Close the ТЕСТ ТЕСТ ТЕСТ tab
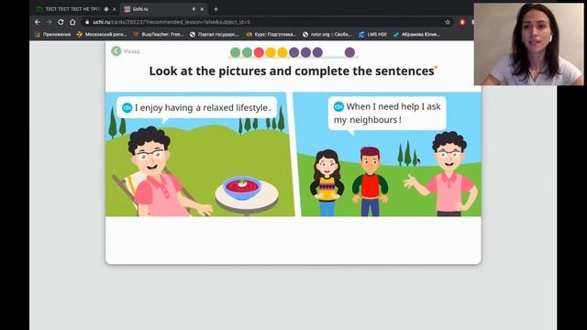The height and width of the screenshot is (330, 587). click(114, 9)
